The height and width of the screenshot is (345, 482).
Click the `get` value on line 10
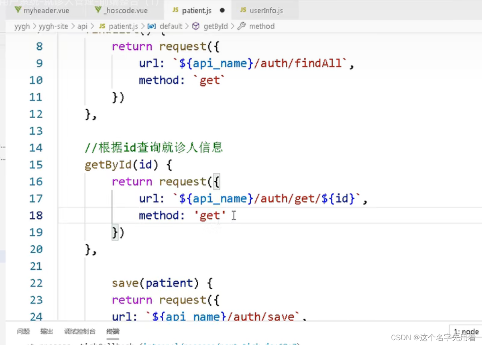click(209, 80)
